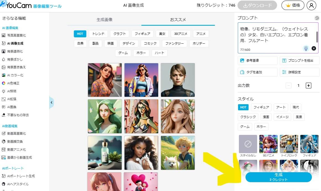Viewport: 321px width, 191px height.
Task: Click the タグを追加 button
Action: point(257,72)
